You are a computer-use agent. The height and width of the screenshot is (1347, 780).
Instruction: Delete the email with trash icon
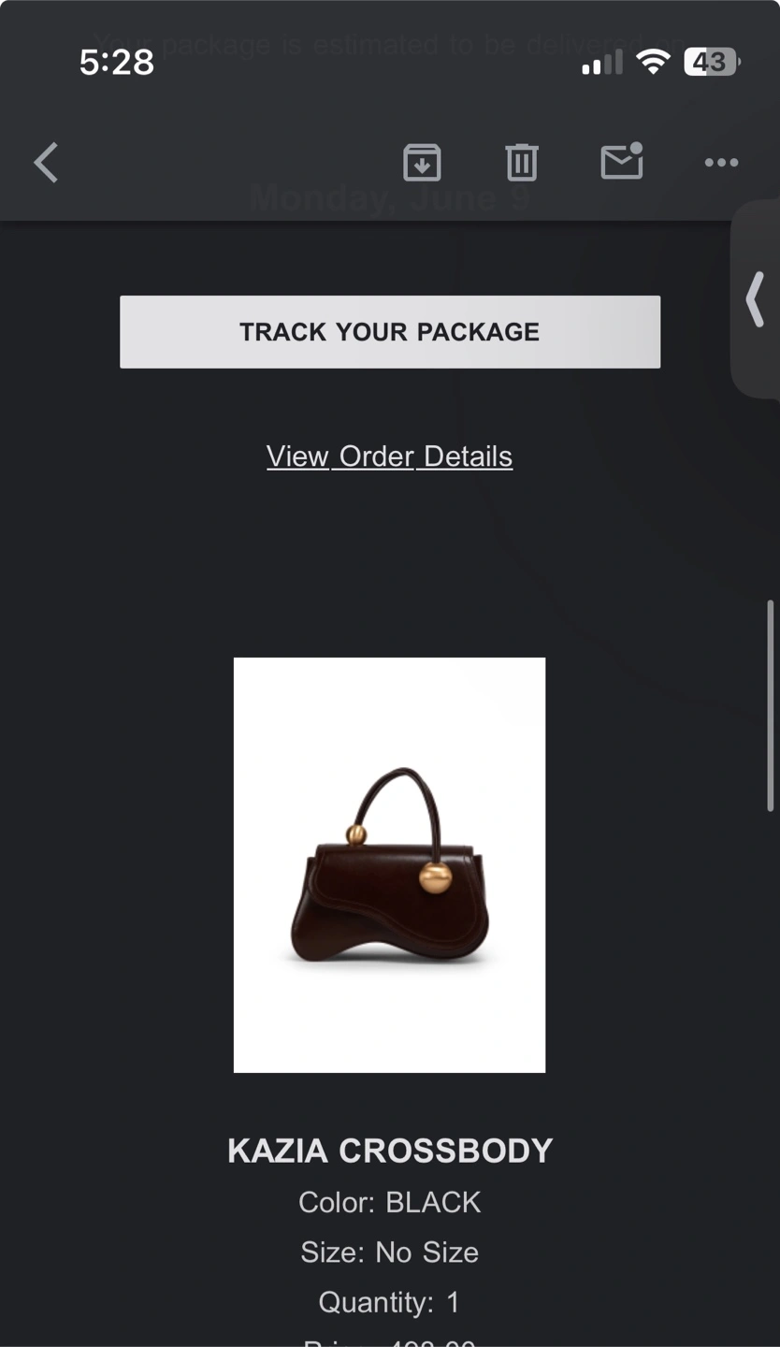tap(522, 163)
